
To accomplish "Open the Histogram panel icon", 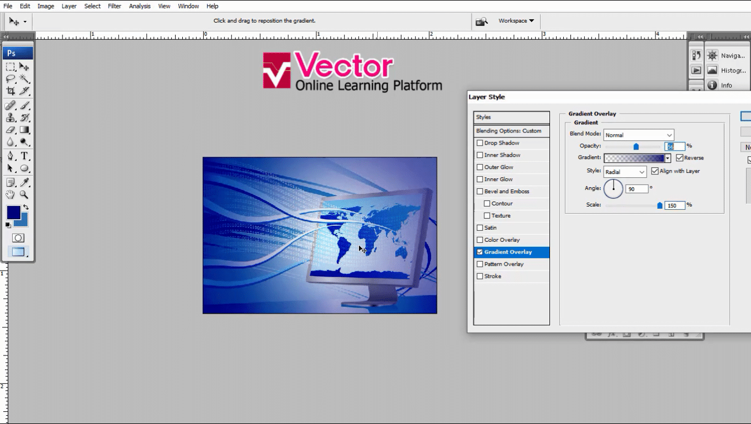I will coord(712,70).
